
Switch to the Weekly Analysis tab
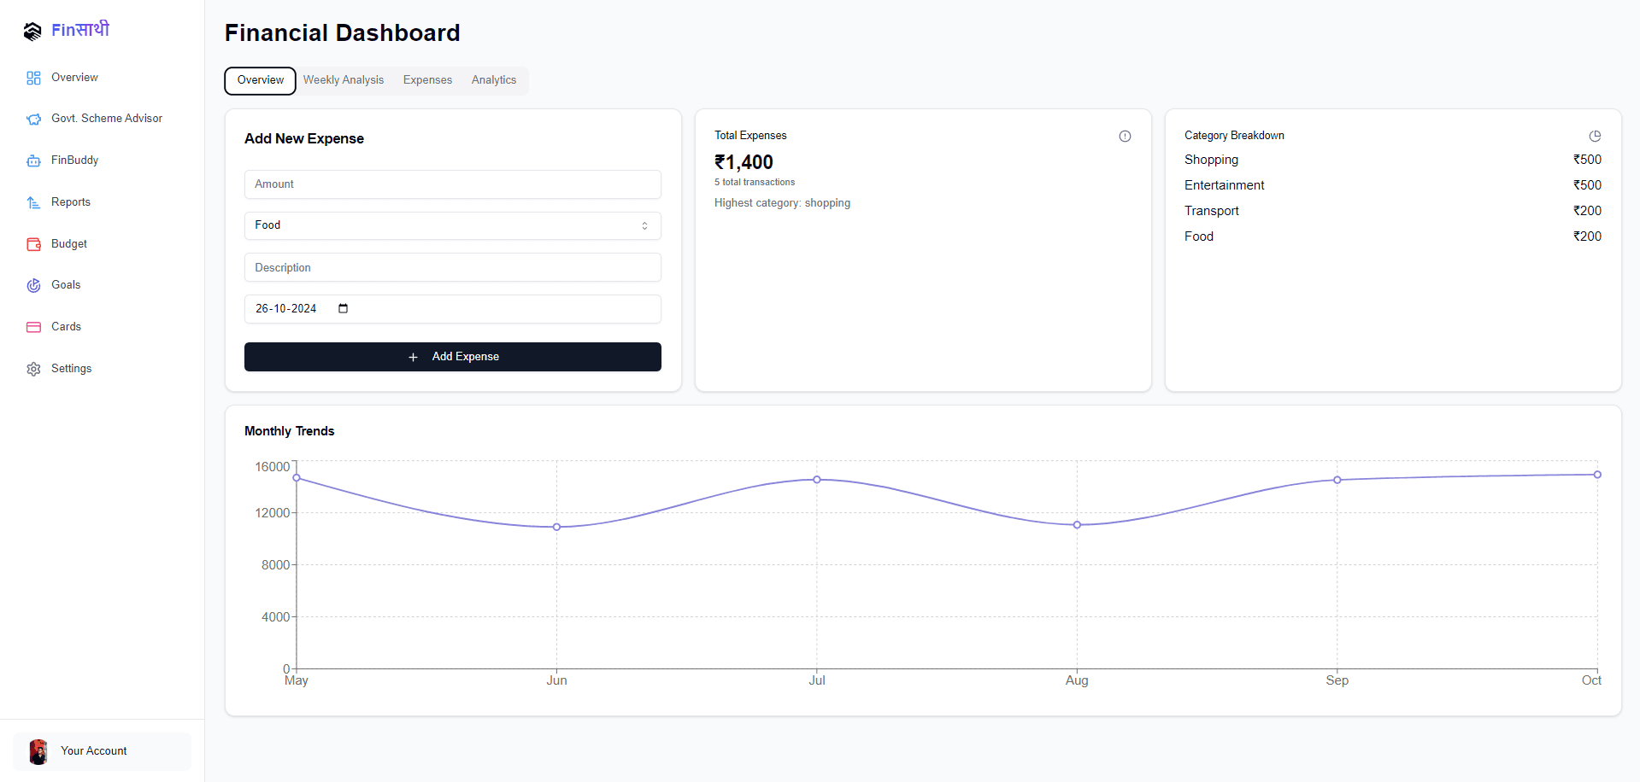point(344,80)
